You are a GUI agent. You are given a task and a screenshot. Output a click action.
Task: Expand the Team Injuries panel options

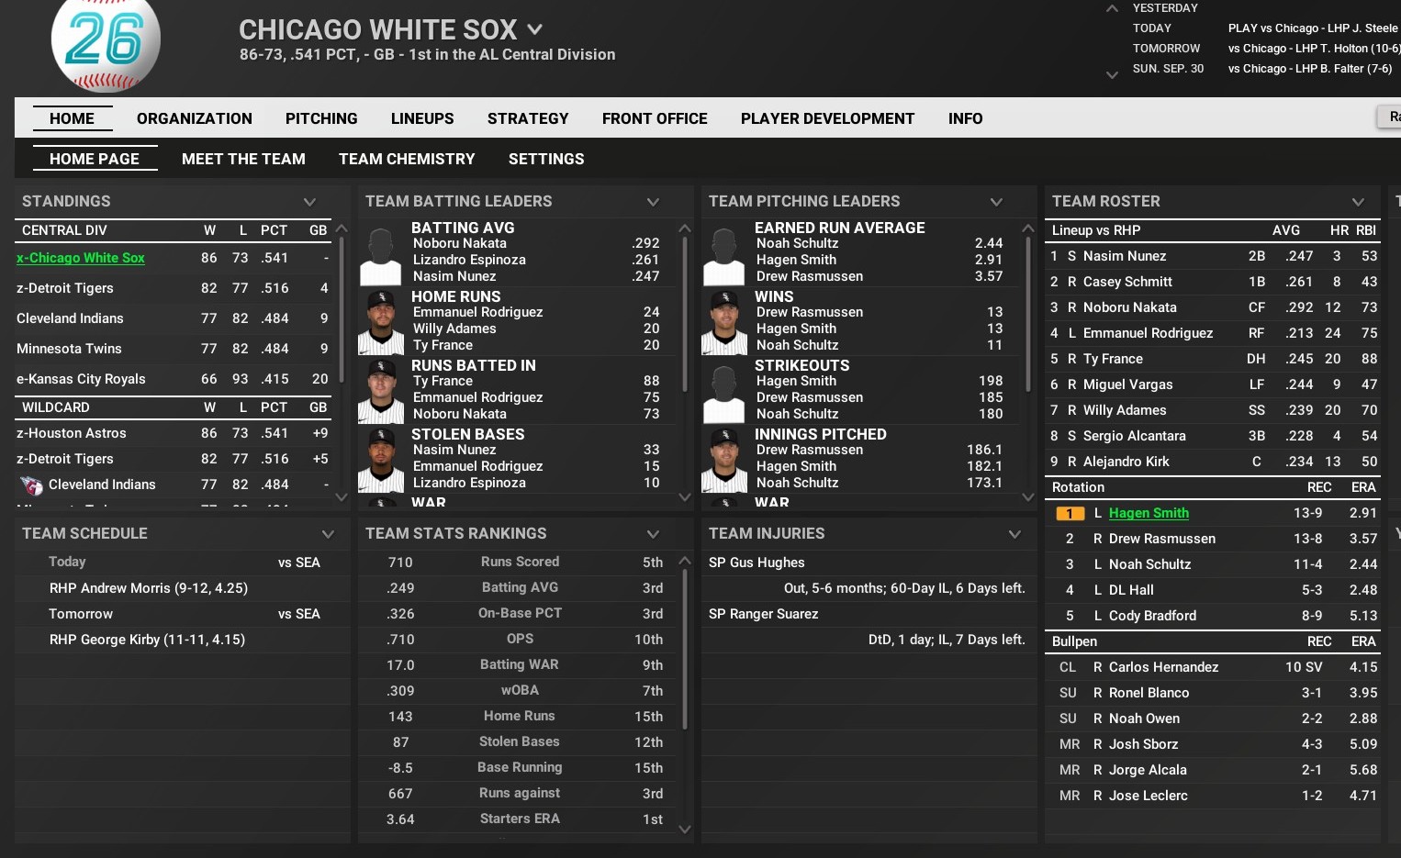[1014, 534]
